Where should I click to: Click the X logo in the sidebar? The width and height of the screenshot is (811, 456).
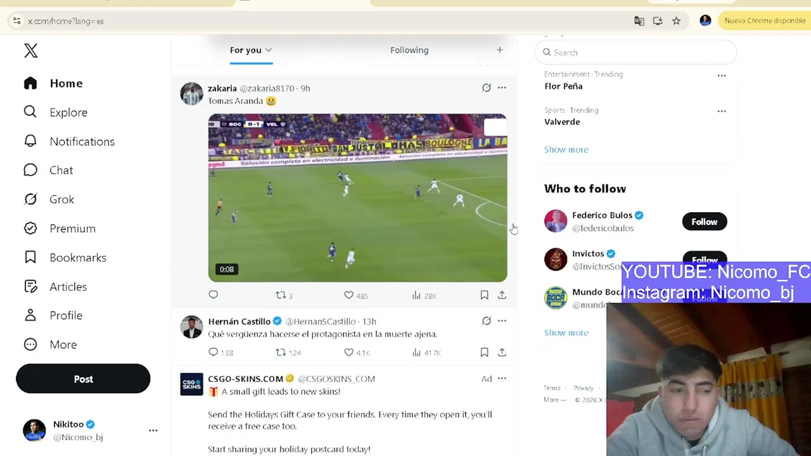30,51
